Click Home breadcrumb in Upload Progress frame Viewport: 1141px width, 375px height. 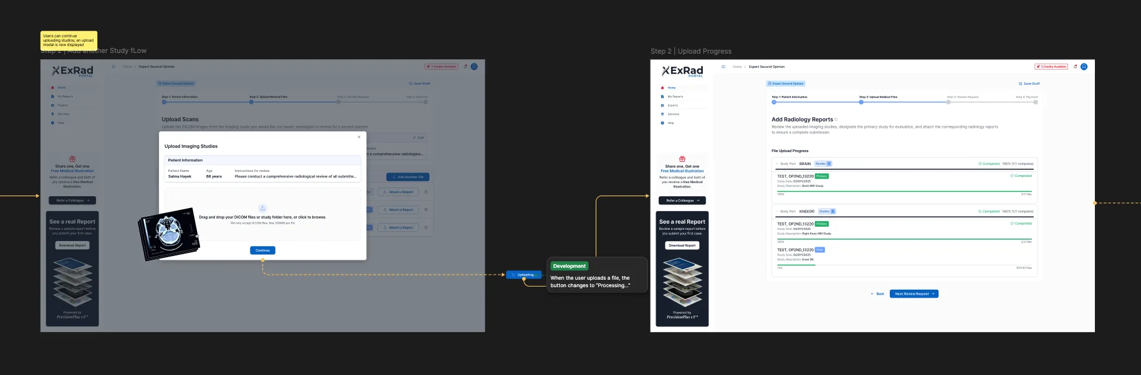(737, 67)
